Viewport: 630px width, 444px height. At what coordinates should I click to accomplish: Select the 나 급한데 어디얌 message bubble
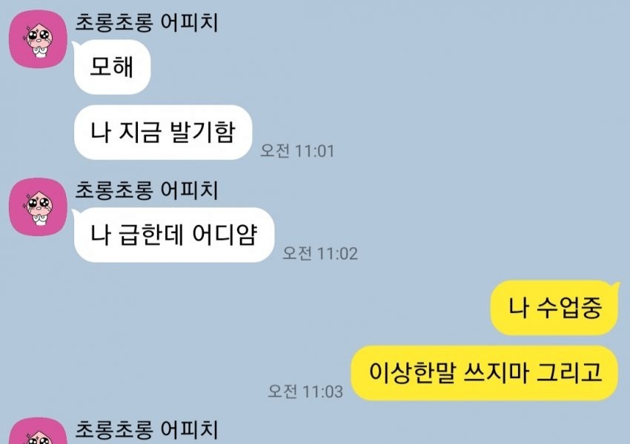coord(174,235)
